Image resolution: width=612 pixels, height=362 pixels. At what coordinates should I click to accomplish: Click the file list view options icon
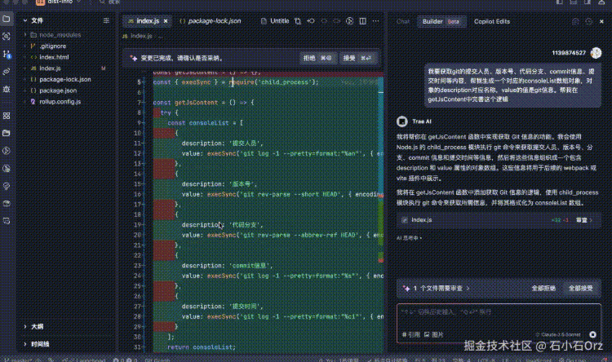click(106, 20)
